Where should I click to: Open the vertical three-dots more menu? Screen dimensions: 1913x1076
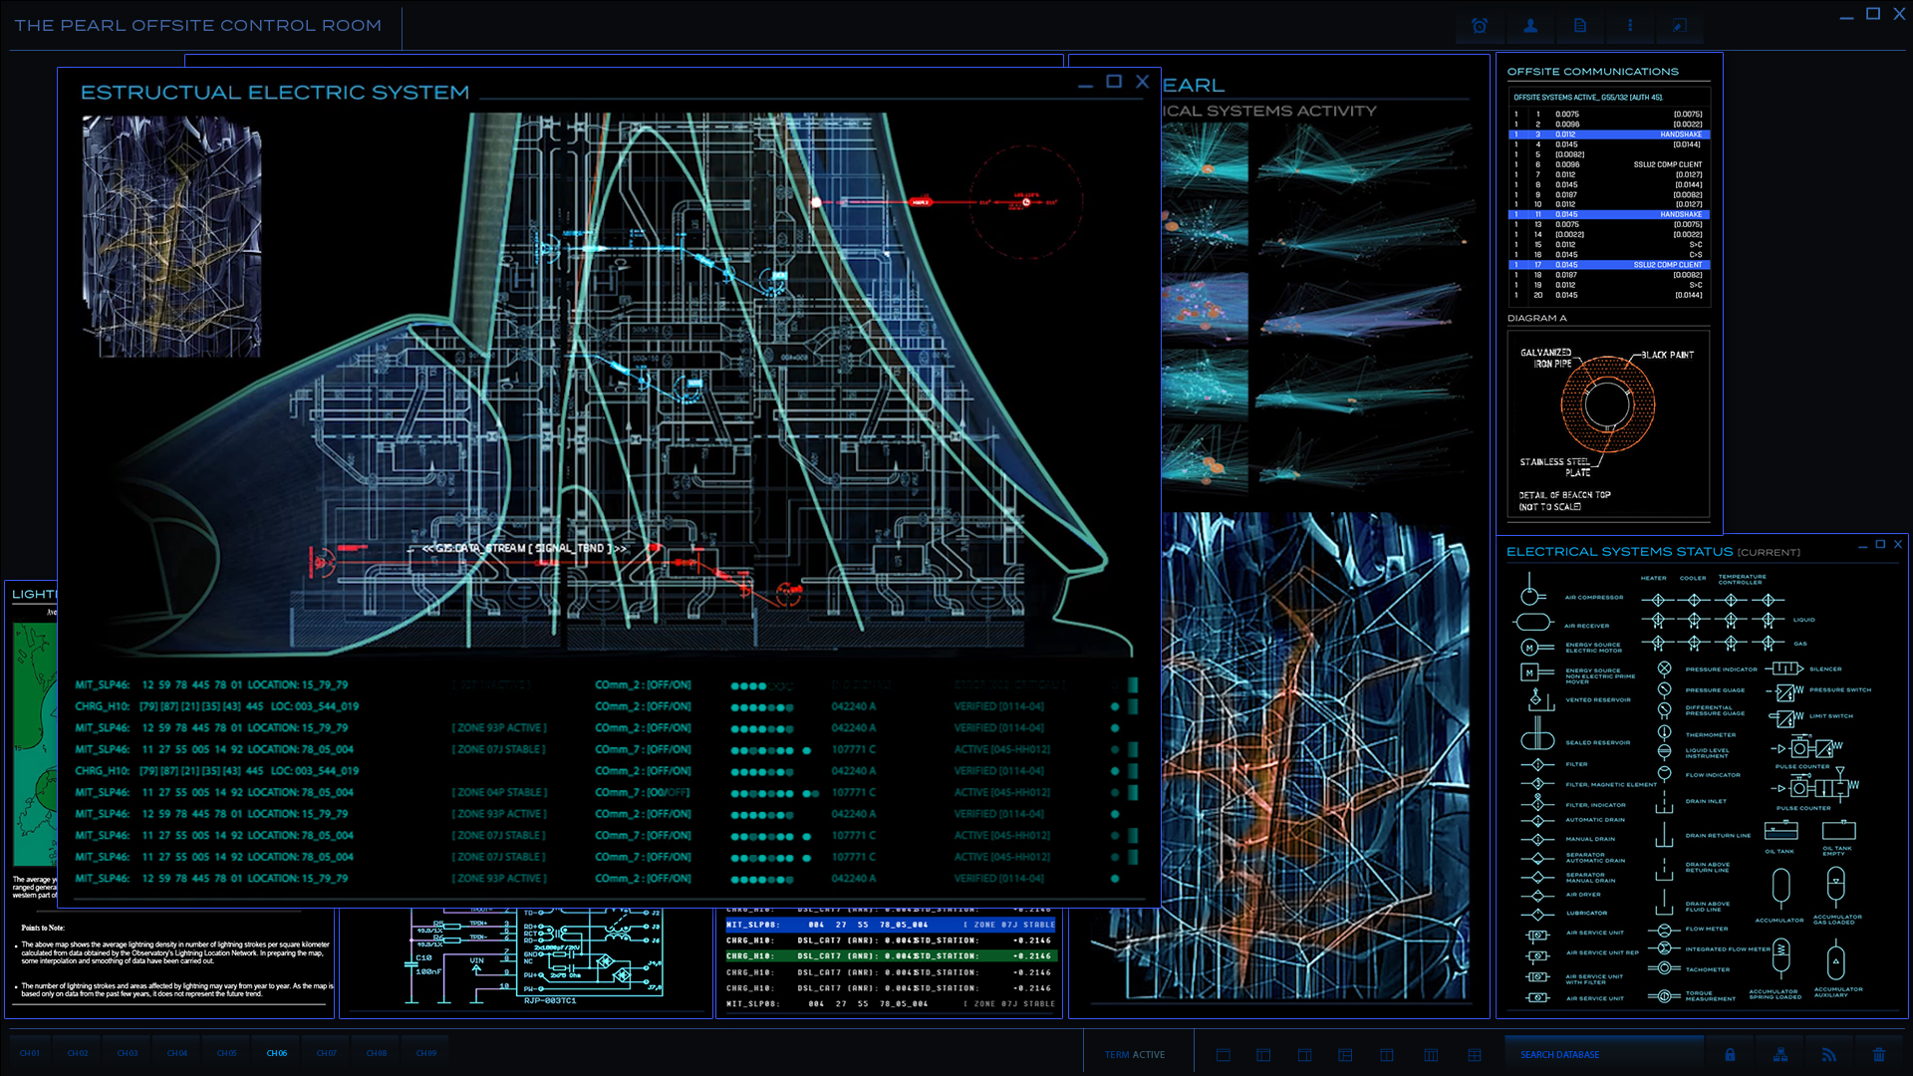pyautogui.click(x=1630, y=26)
